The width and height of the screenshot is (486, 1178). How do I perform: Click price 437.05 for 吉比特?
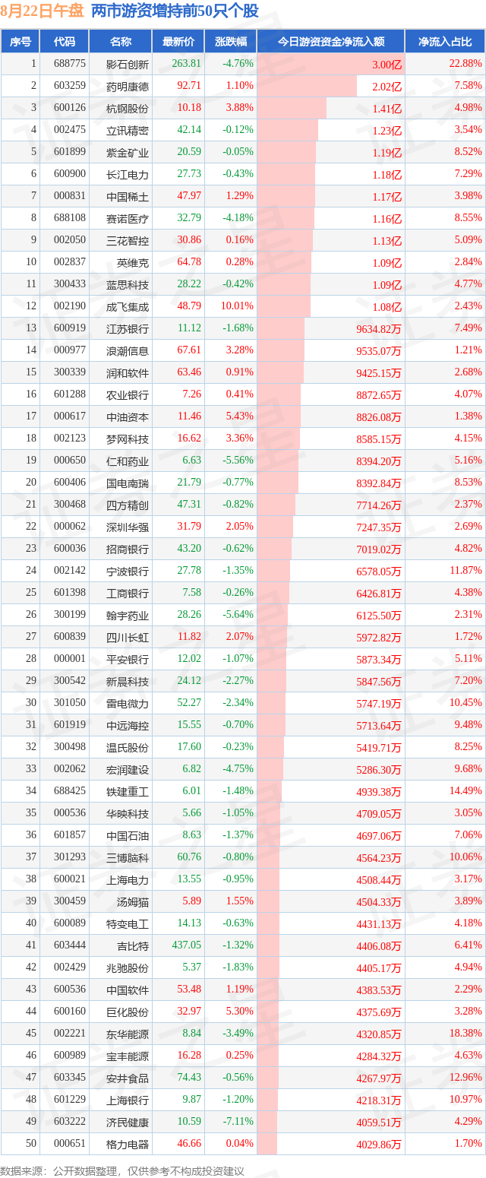point(187,945)
